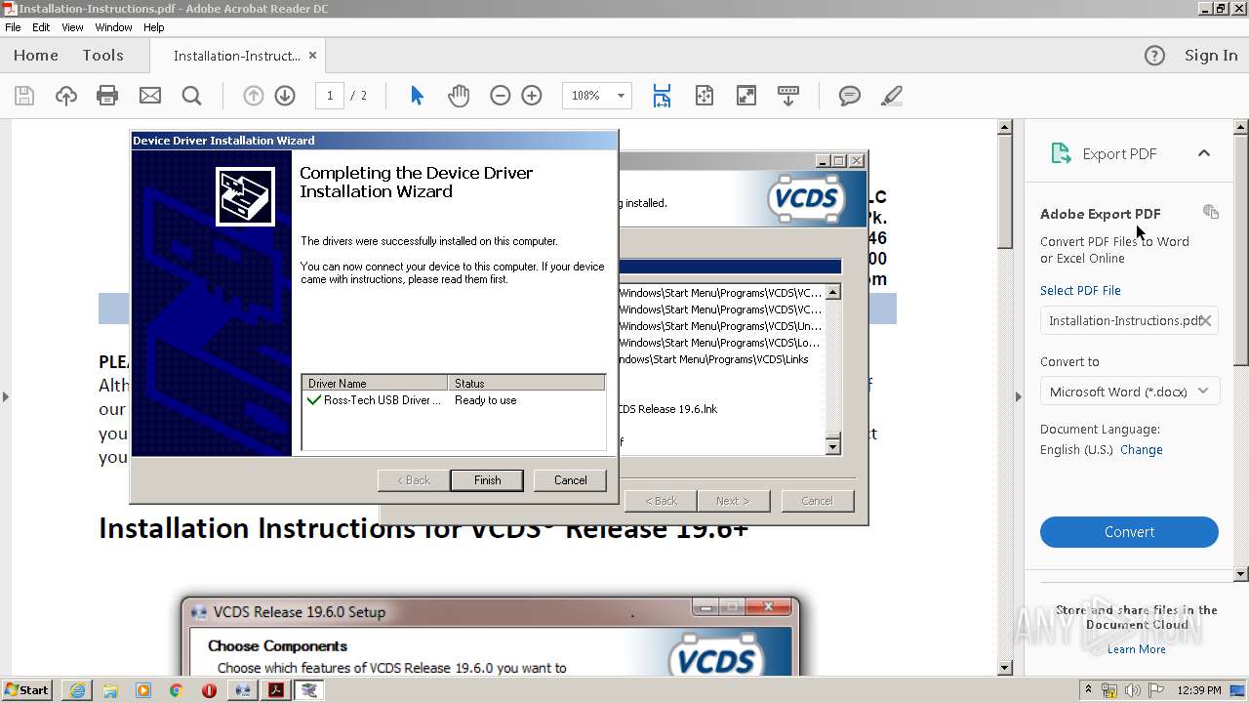Click the volume speaker tray icon
The width and height of the screenshot is (1249, 703).
pyautogui.click(x=1133, y=690)
